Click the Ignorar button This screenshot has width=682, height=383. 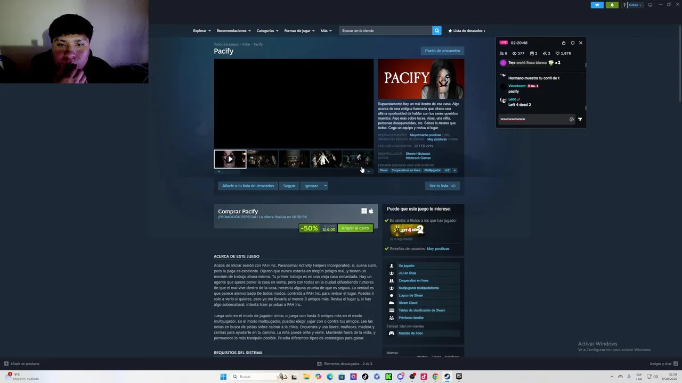coord(311,186)
